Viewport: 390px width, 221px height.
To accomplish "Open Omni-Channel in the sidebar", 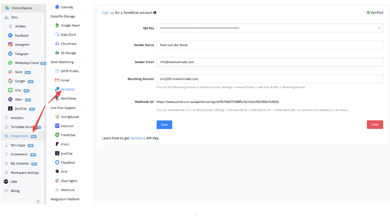I will click(x=23, y=8).
